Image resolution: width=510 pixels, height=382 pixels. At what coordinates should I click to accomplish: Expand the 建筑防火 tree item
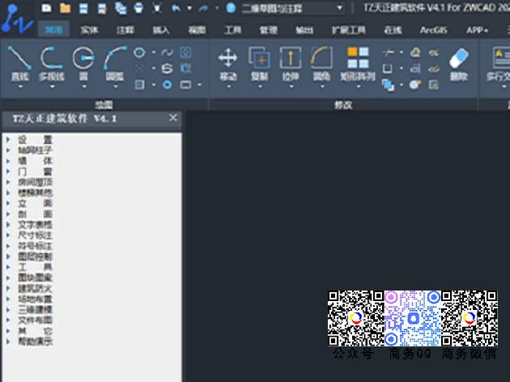tap(8, 288)
